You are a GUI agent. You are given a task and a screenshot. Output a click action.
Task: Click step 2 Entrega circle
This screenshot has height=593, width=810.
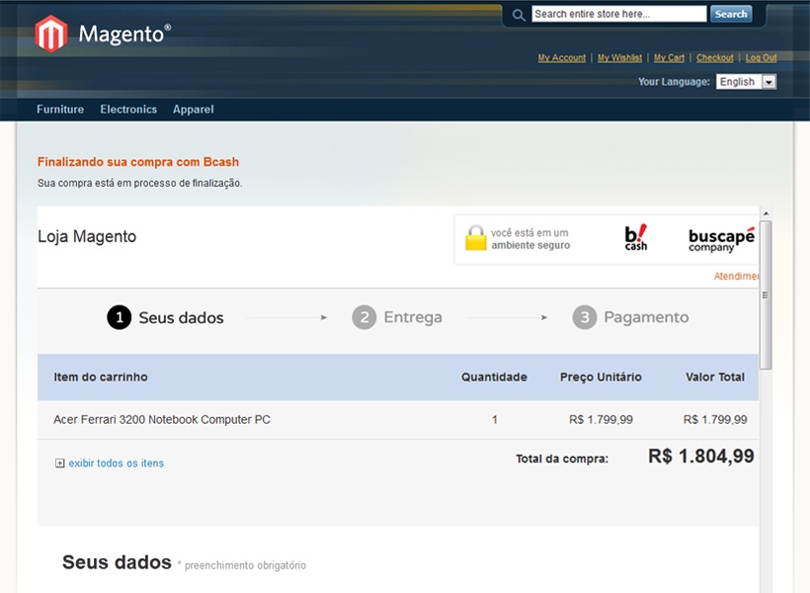[364, 317]
